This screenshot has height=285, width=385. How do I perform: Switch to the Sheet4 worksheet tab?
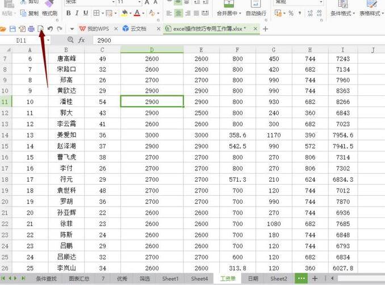199,279
